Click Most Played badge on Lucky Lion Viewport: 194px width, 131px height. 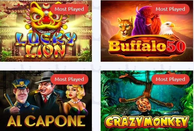[69, 9]
